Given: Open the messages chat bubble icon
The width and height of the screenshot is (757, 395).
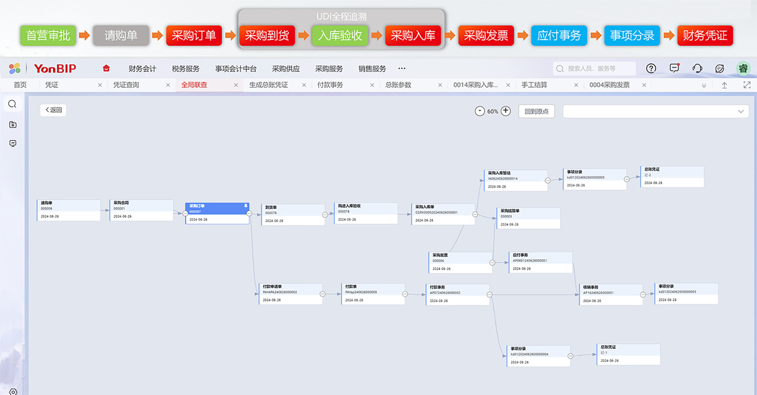Looking at the screenshot, I should tap(674, 68).
